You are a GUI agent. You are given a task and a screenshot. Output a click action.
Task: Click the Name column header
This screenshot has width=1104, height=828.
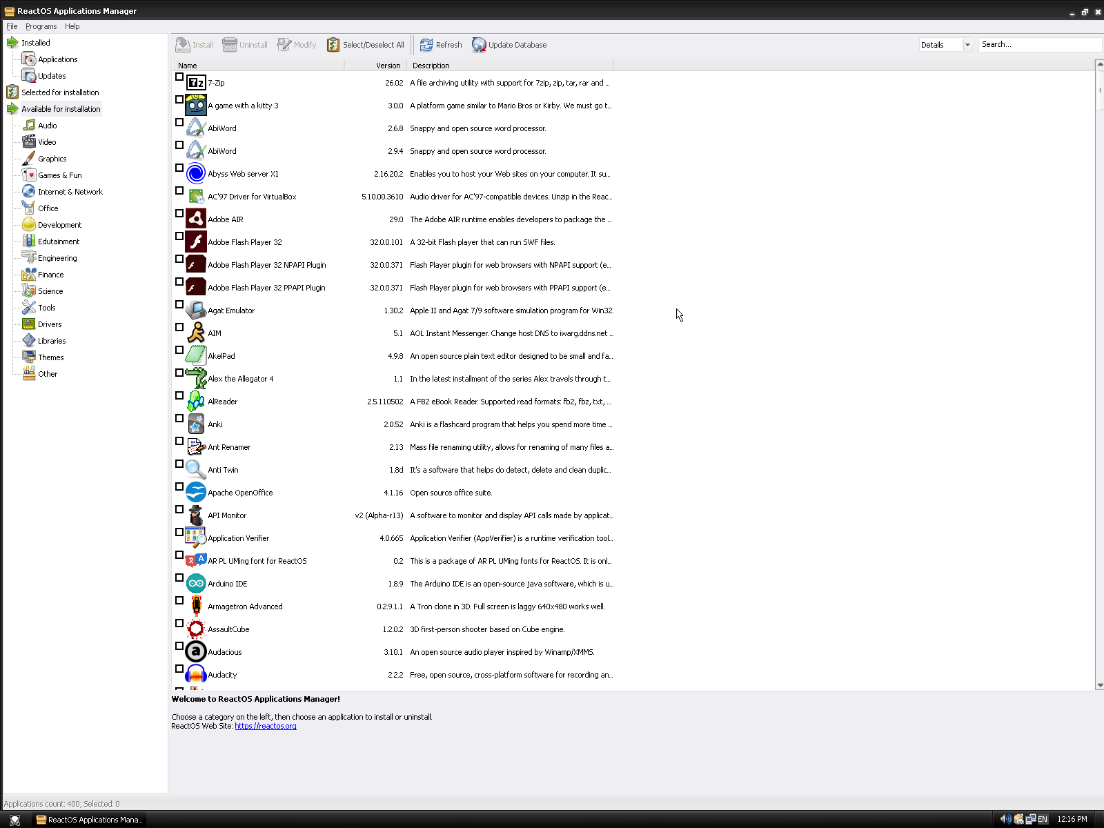(x=258, y=66)
